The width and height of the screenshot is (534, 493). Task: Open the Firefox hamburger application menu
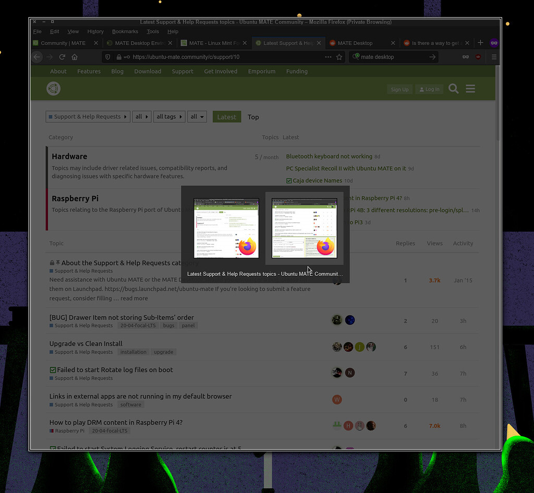(x=494, y=57)
